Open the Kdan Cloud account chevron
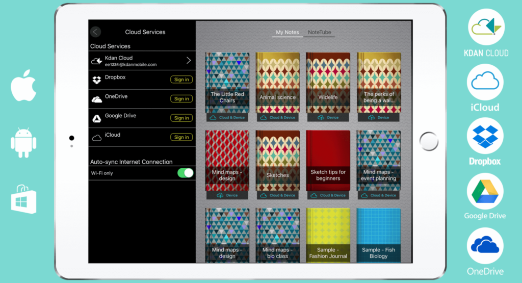This screenshot has width=522, height=283. [x=189, y=60]
